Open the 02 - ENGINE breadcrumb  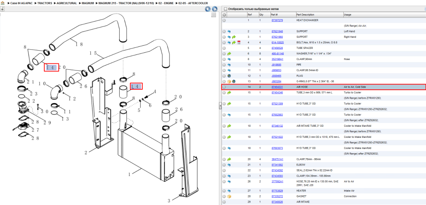coord(166,3)
